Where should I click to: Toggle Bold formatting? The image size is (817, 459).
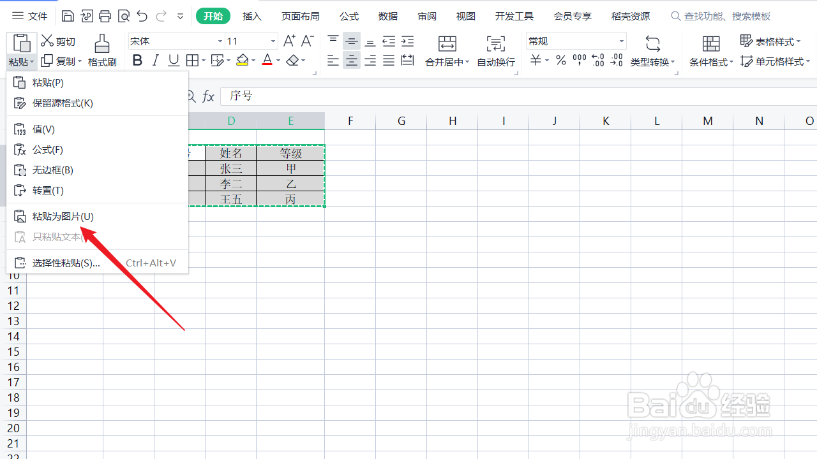tap(137, 61)
